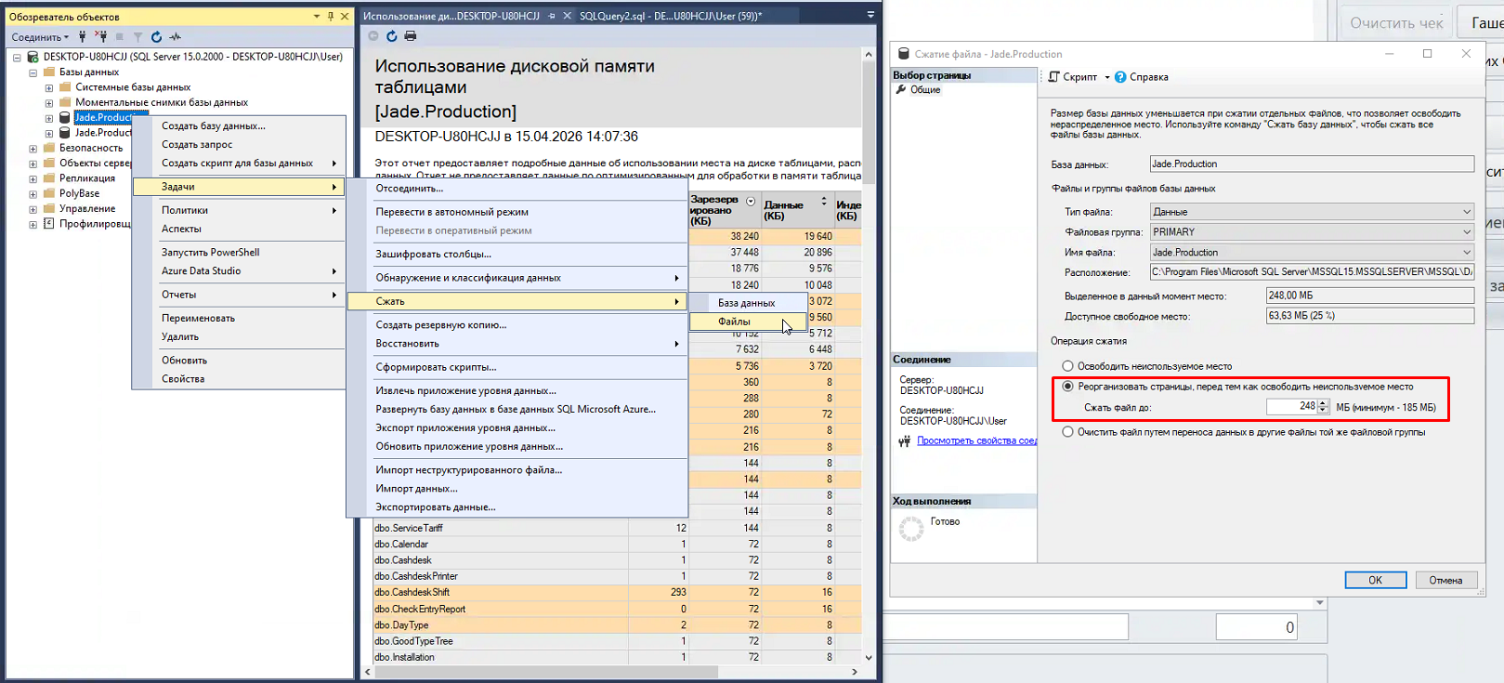1504x683 pixels.
Task: Select 'Освободить неиспользуемое место' radio option
Action: point(1067,366)
